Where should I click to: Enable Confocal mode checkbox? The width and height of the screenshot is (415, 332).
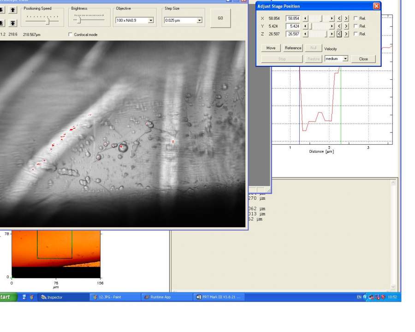(x=71, y=35)
